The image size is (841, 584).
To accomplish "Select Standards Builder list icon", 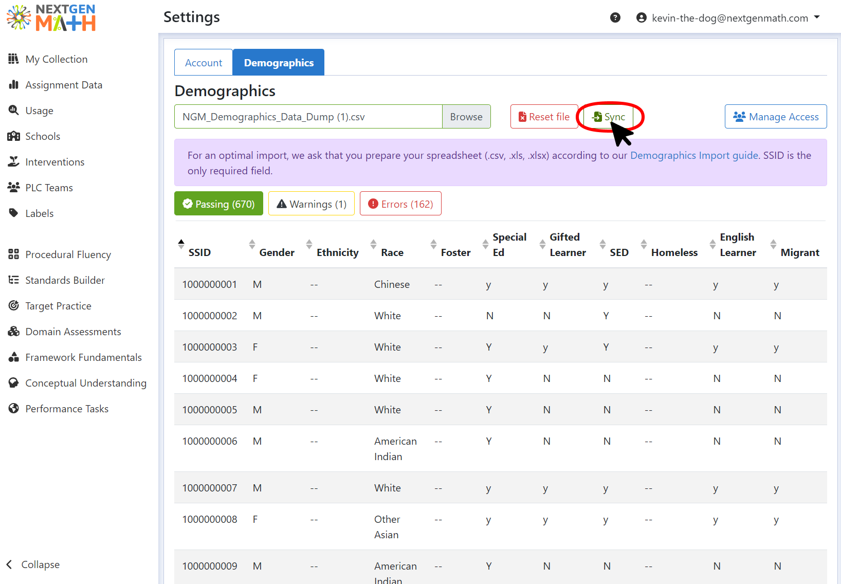I will point(14,280).
